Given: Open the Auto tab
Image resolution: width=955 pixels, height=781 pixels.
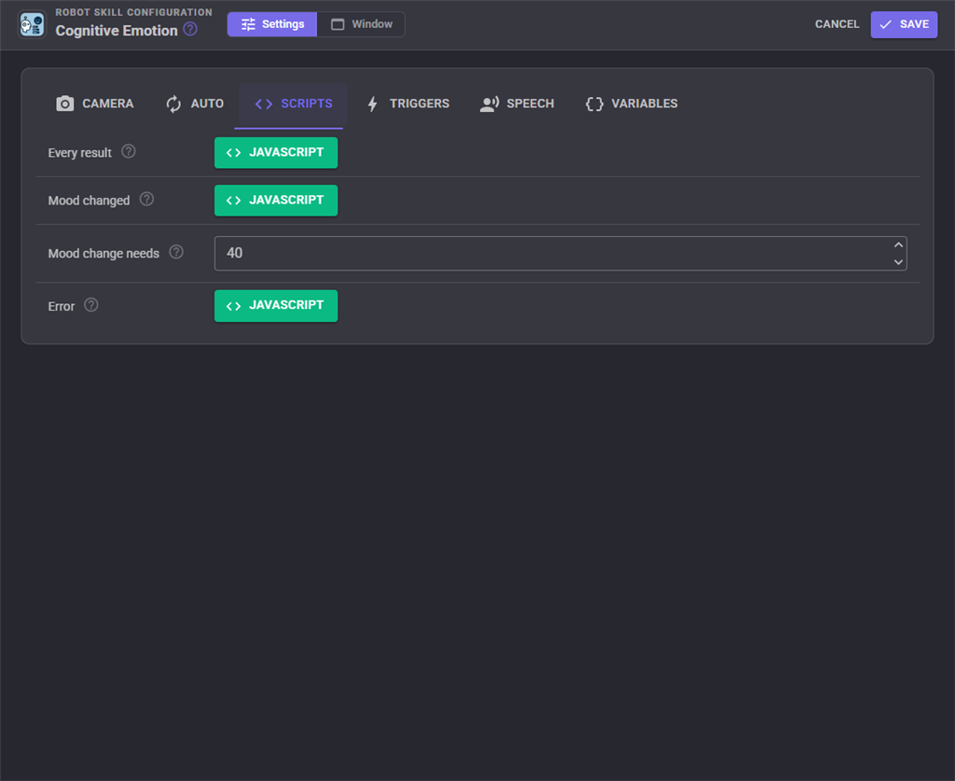Looking at the screenshot, I should [x=195, y=104].
